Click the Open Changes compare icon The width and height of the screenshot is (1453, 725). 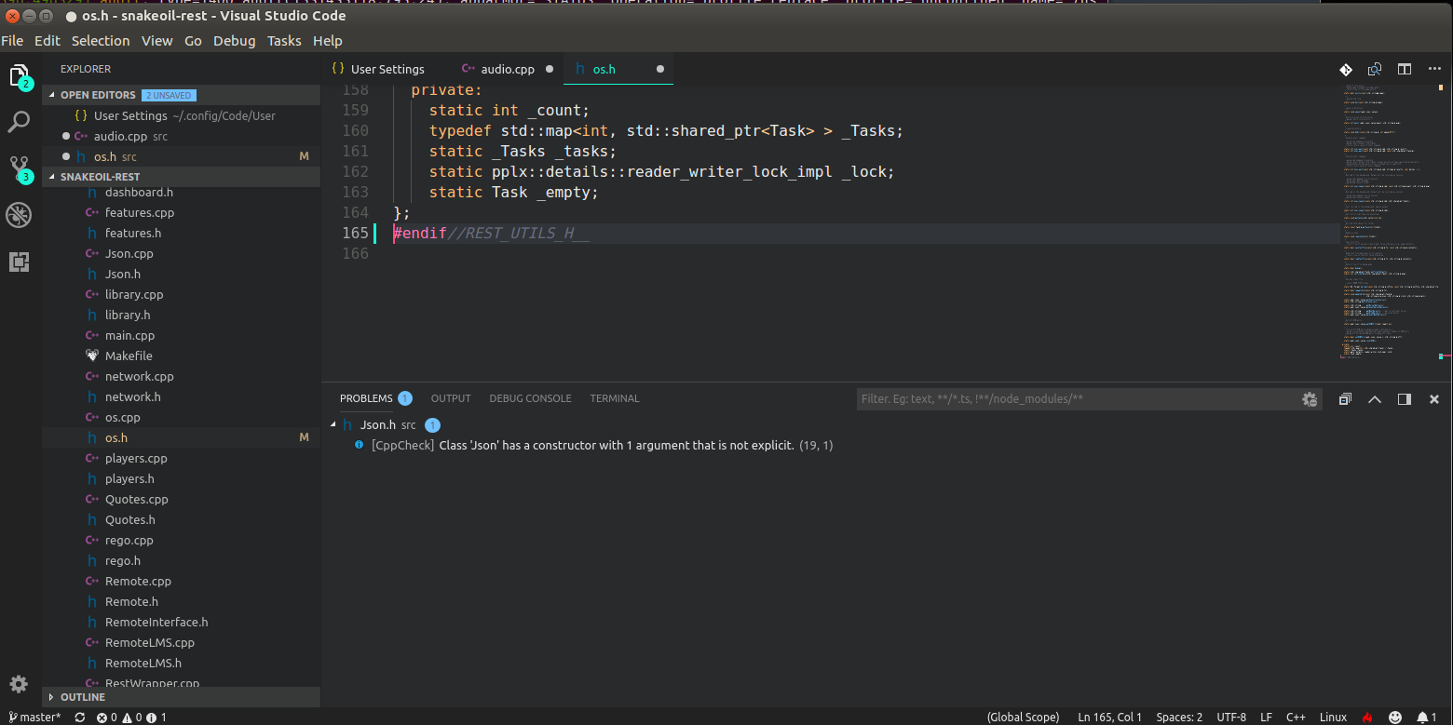tap(1375, 69)
